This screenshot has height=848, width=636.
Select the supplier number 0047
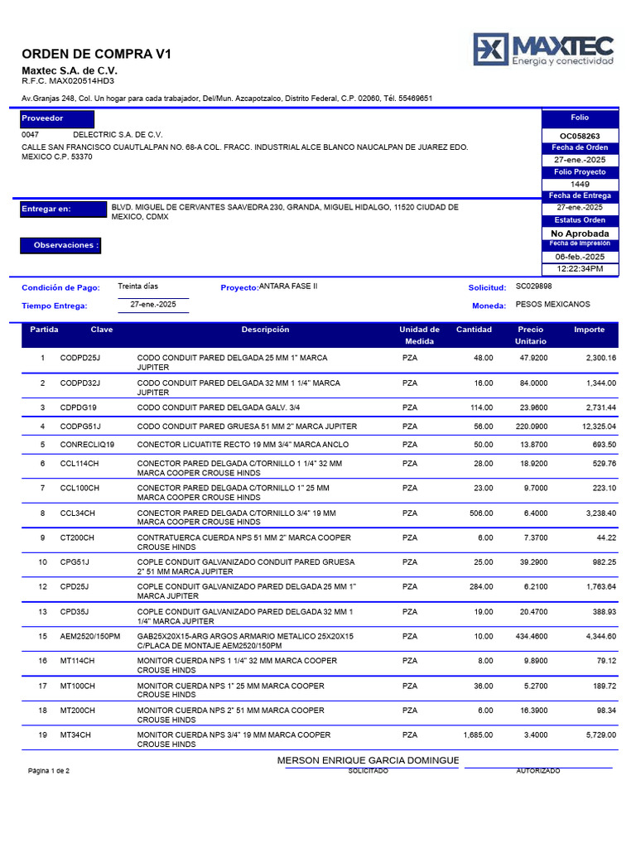click(x=31, y=135)
